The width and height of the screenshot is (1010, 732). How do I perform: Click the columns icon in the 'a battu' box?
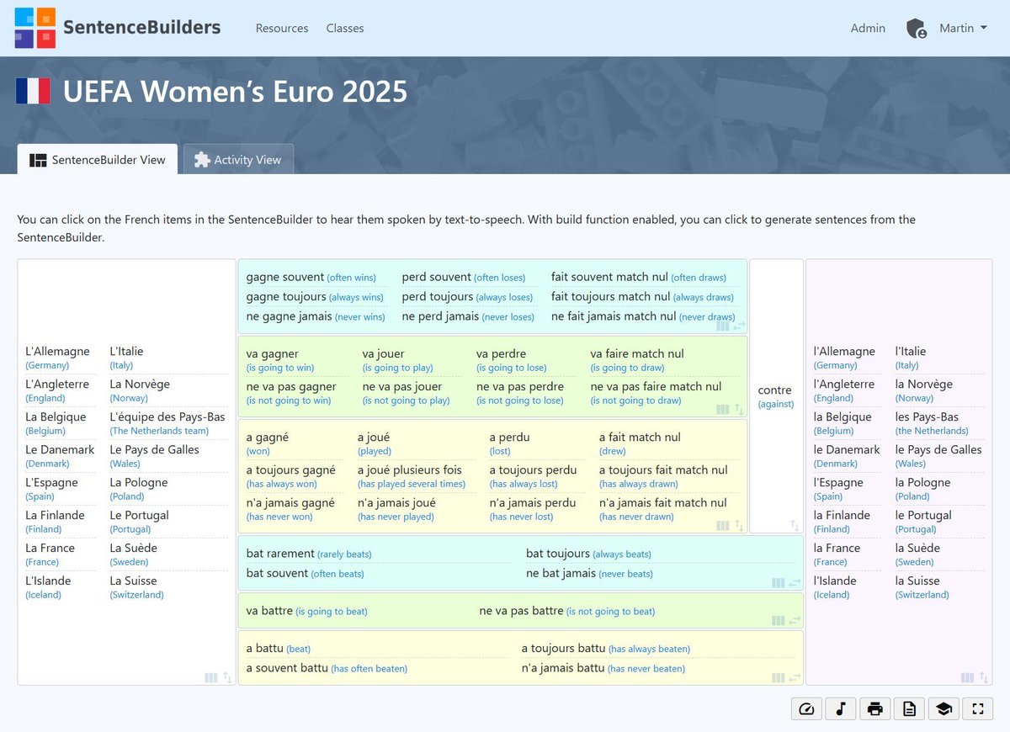coord(779,677)
